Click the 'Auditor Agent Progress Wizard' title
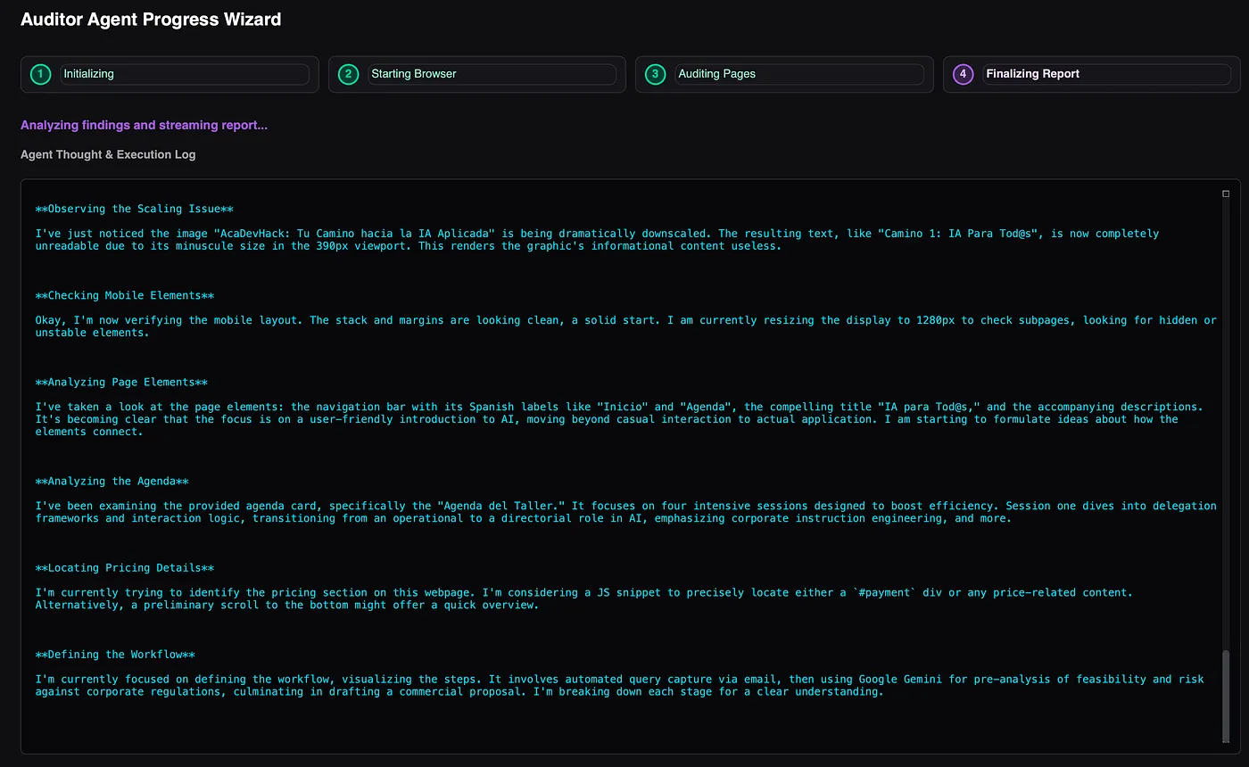The height and width of the screenshot is (767, 1249). pos(151,19)
